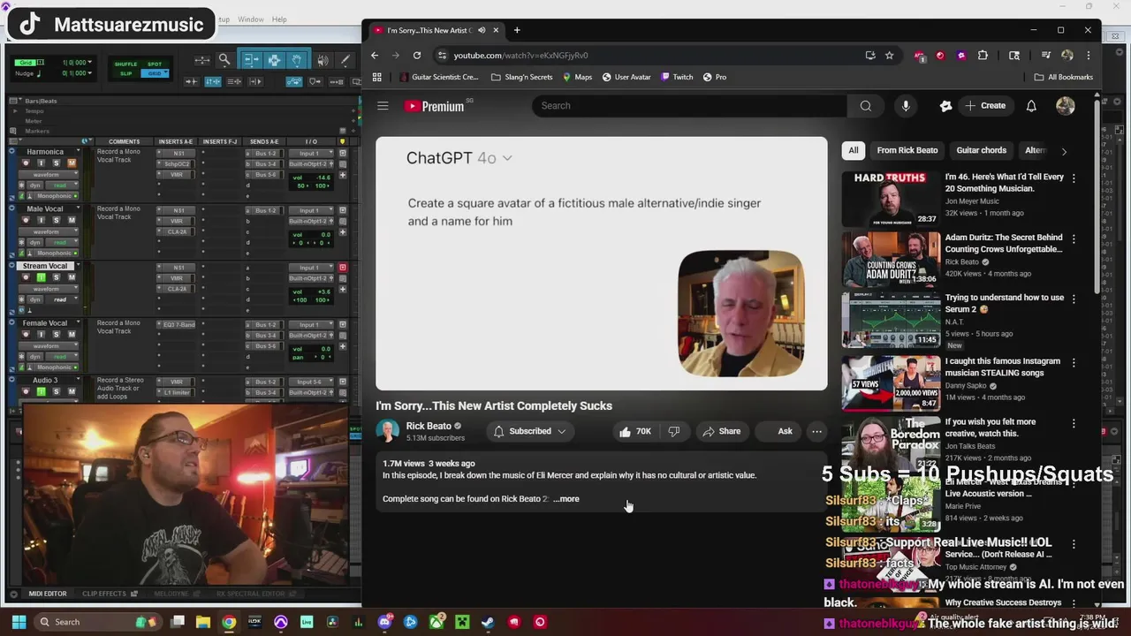The image size is (1131, 636).
Task: Open File Explorer from the taskbar
Action: click(x=203, y=622)
